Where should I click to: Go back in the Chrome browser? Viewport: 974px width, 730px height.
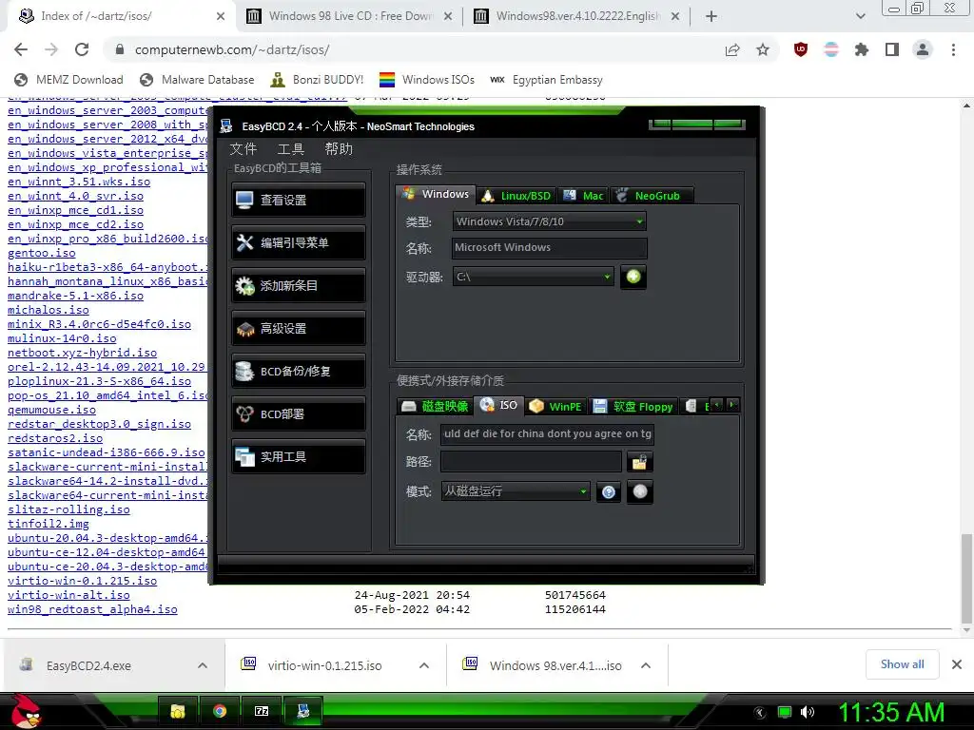(x=21, y=49)
